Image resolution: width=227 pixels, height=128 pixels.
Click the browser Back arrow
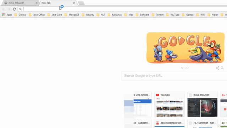(4, 9)
